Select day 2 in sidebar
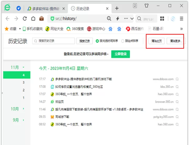189x145 pixels. (24, 90)
